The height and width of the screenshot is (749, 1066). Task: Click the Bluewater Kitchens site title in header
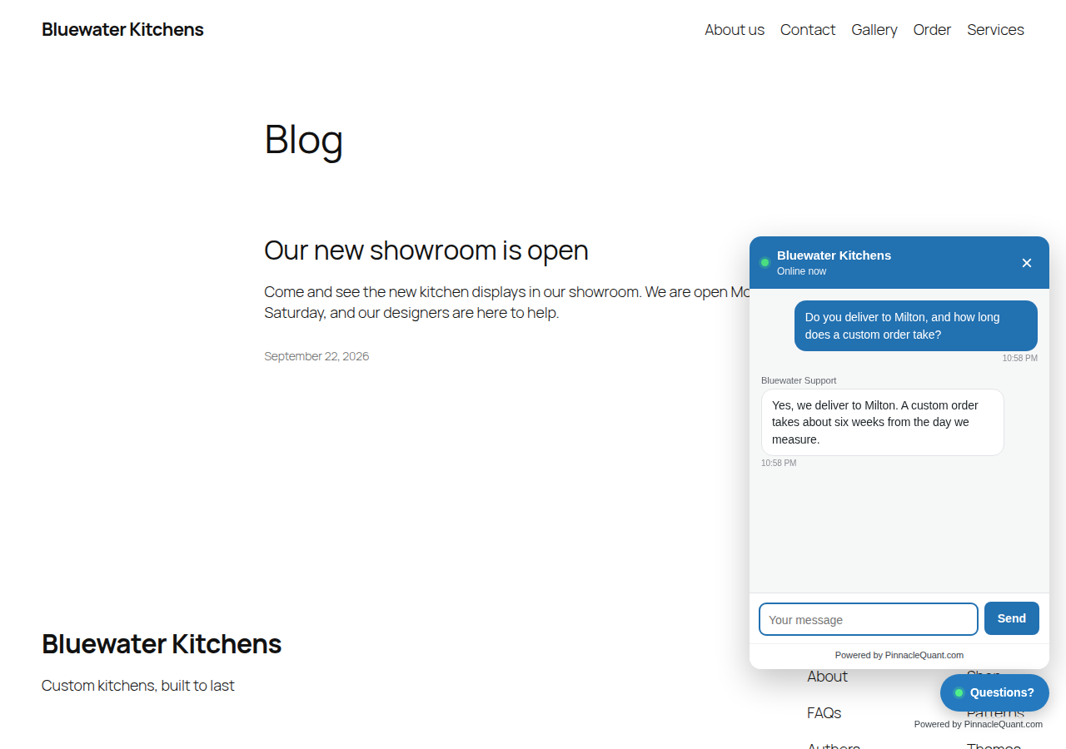pos(122,30)
